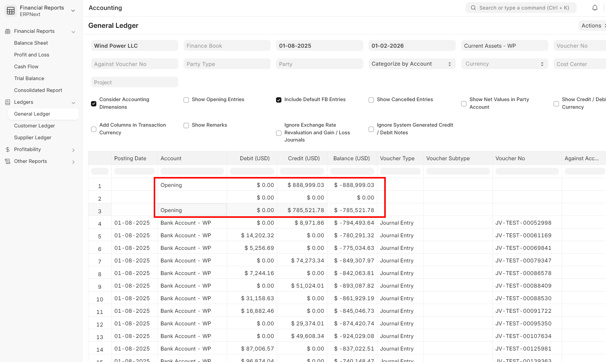606x362 pixels.
Task: Click the Actions button
Action: tap(592, 26)
